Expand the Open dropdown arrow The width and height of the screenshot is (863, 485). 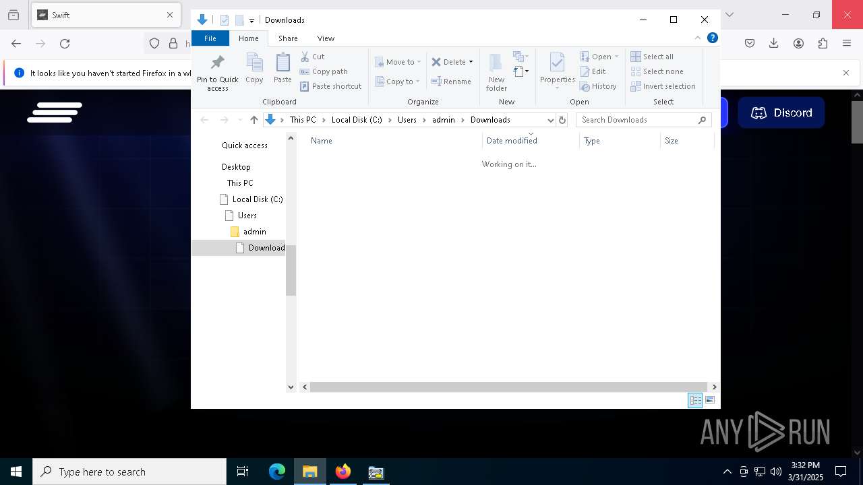click(x=616, y=57)
